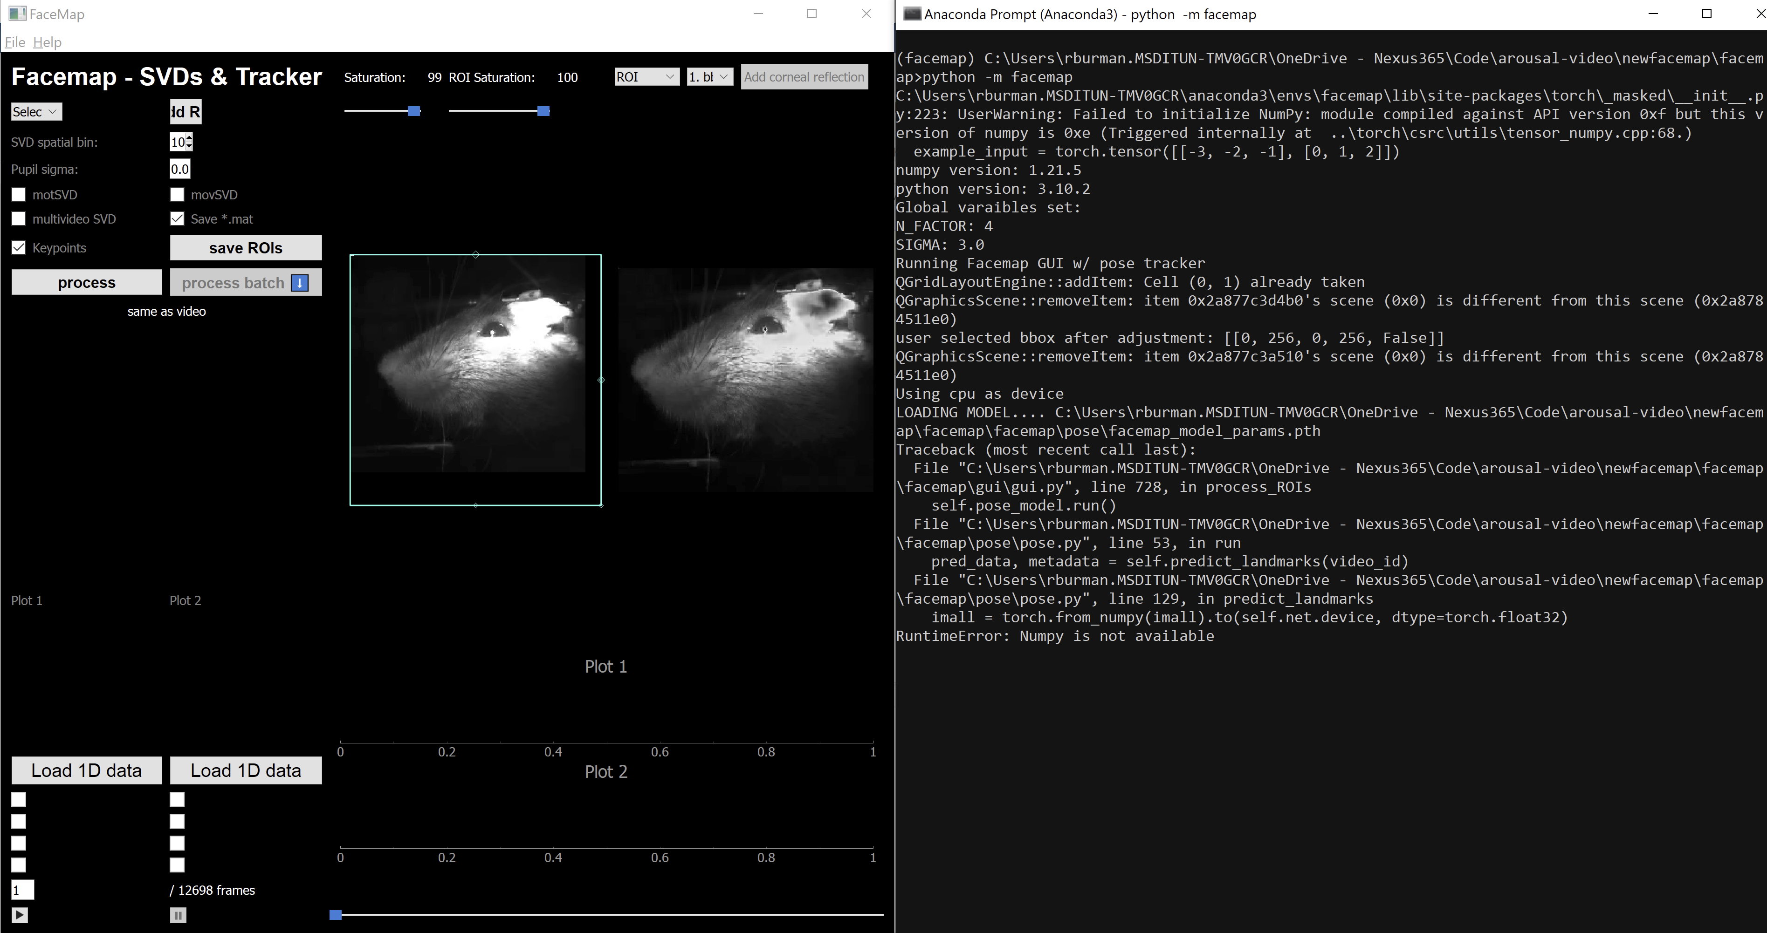Click the Anaconda Prompt icon in its title bar
The width and height of the screenshot is (1767, 933).
click(x=912, y=13)
